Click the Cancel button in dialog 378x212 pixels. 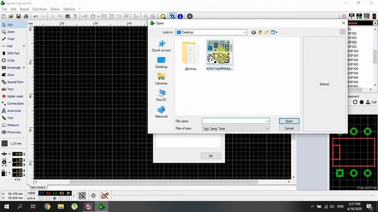click(x=289, y=128)
